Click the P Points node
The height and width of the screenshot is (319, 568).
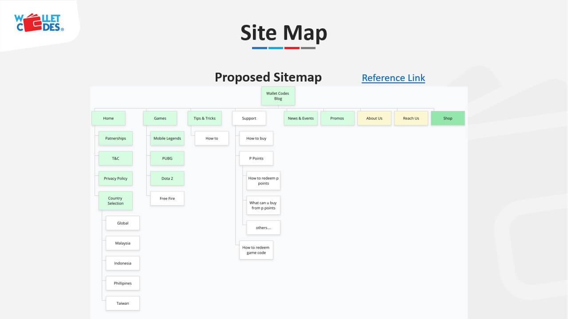pyautogui.click(x=256, y=158)
